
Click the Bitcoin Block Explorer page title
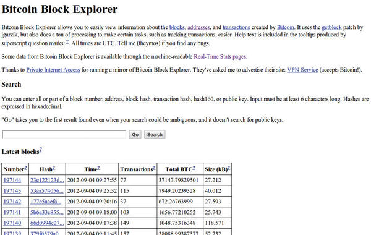59,9
